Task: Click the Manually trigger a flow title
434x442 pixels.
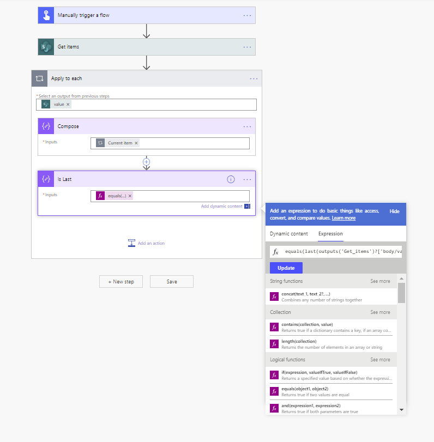Action: tap(83, 15)
